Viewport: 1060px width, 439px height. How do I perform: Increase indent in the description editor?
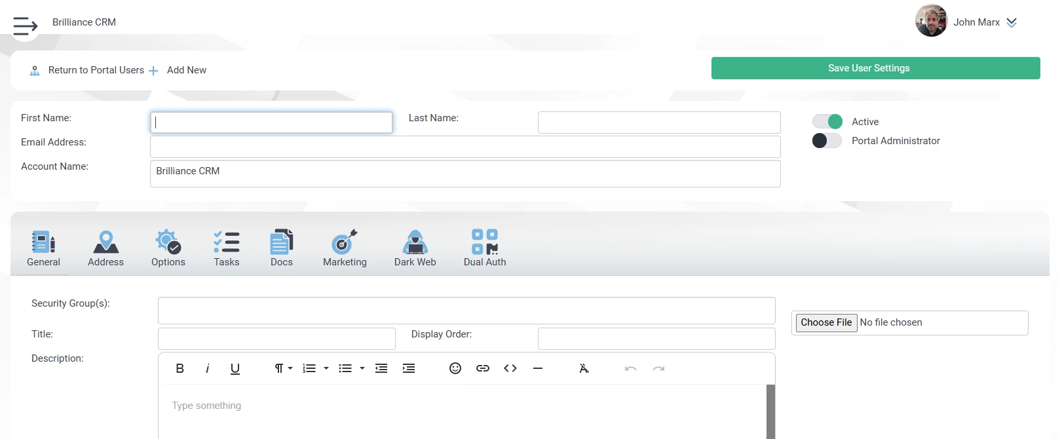[409, 368]
